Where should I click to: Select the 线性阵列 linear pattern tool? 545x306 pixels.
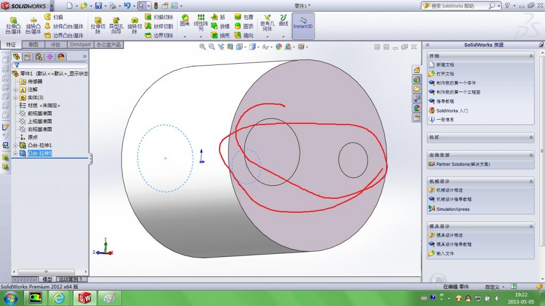[201, 22]
